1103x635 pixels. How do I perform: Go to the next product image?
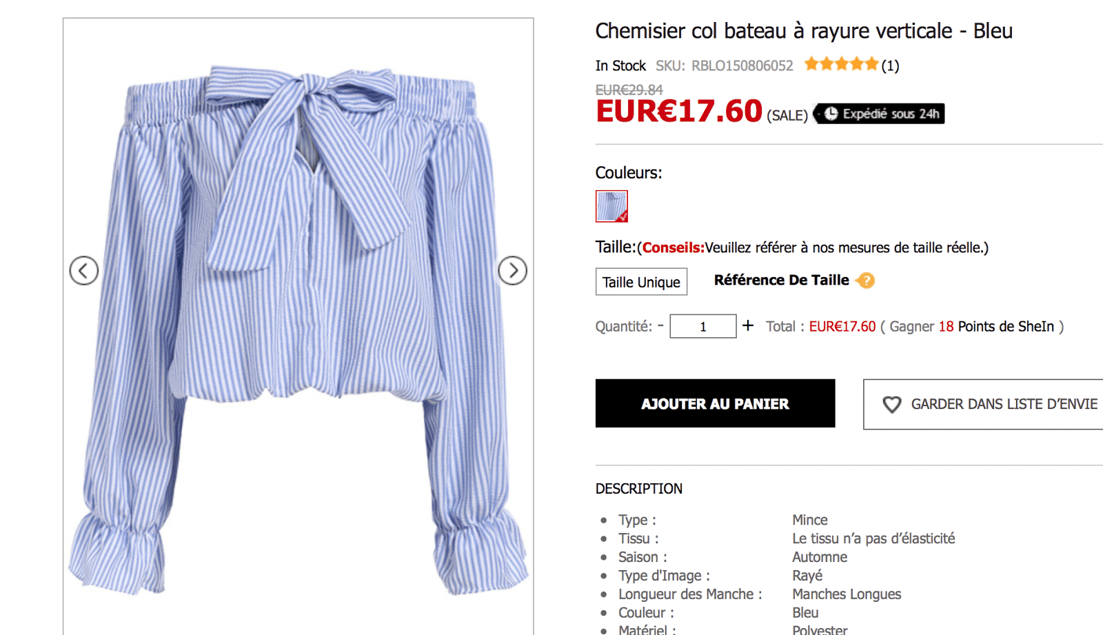(x=512, y=270)
